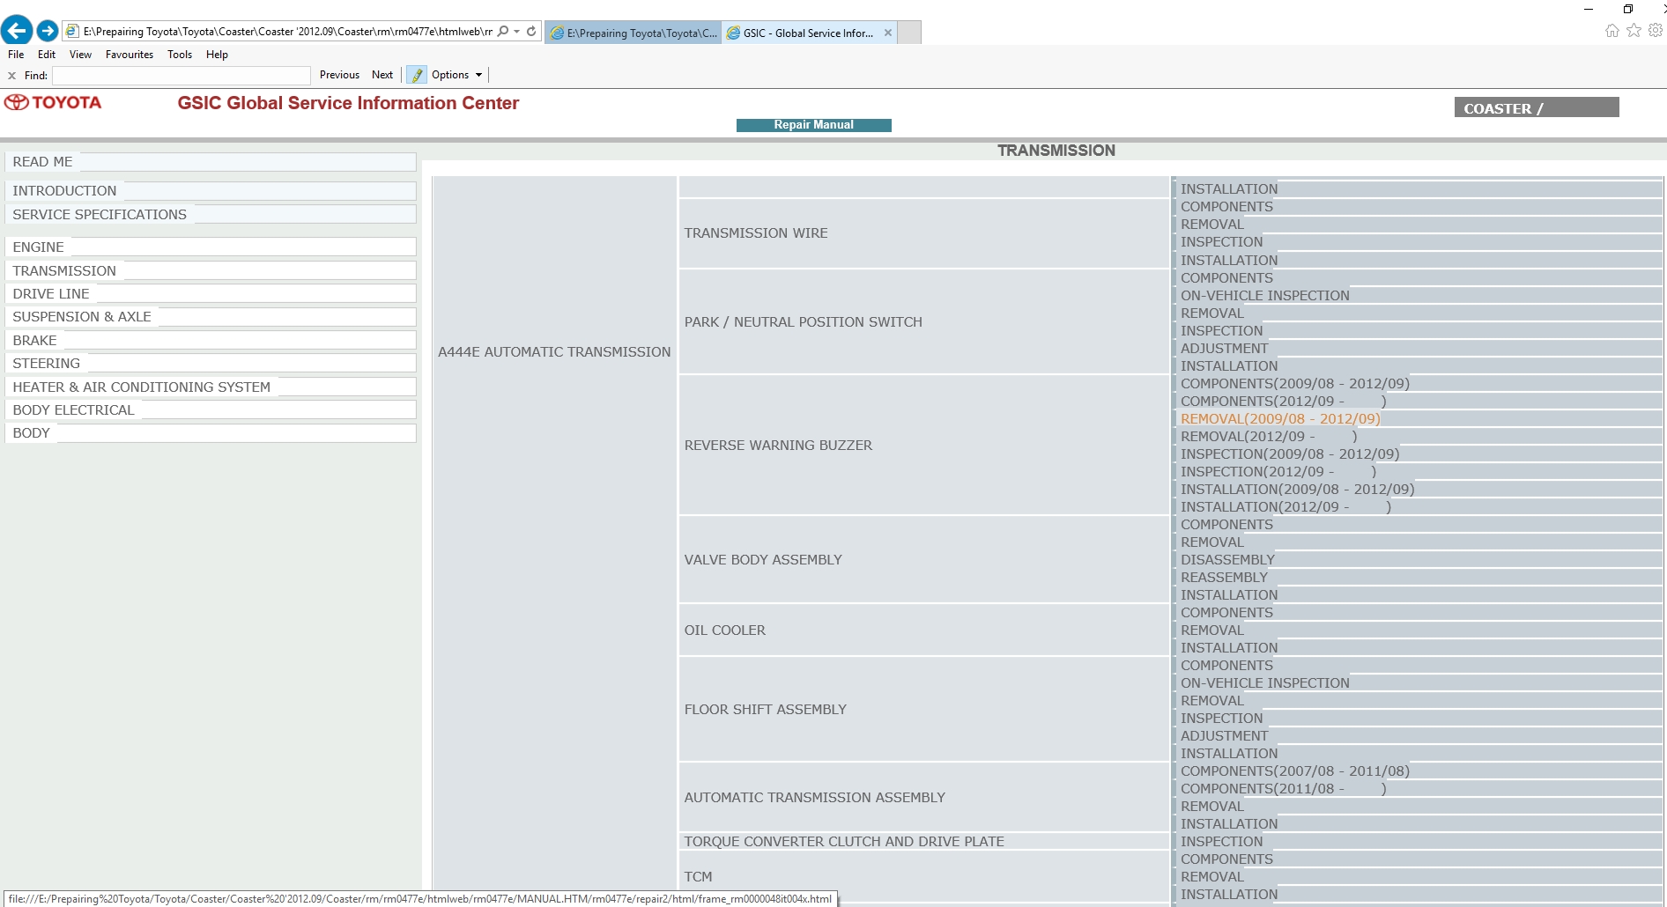The image size is (1667, 907).
Task: Select FLOOR SHIFT ASSEMBLY row
Action: [x=924, y=709]
